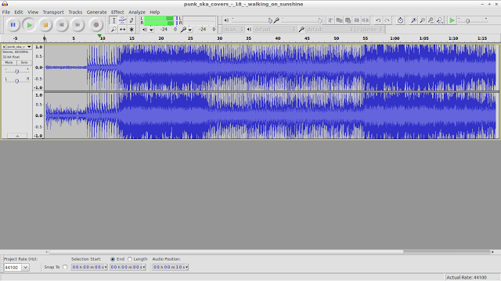This screenshot has height=281, width=501.
Task: Mute the punk_ska track
Action: click(x=9, y=62)
